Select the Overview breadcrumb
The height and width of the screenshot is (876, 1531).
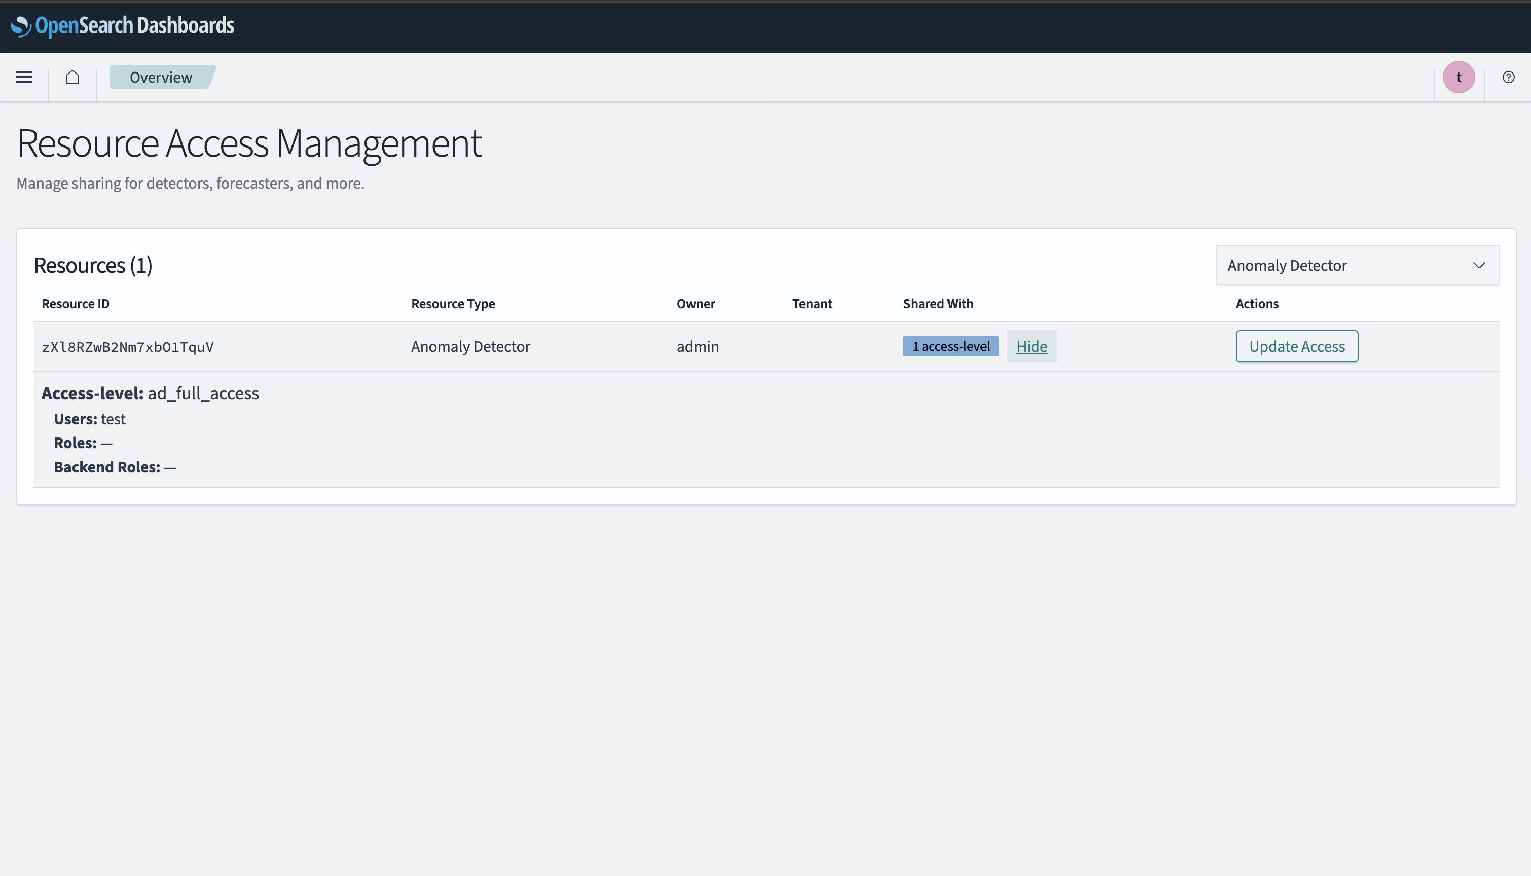(161, 77)
